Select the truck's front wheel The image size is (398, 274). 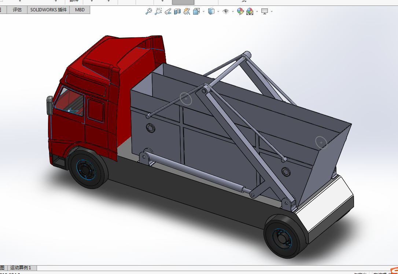86,169
